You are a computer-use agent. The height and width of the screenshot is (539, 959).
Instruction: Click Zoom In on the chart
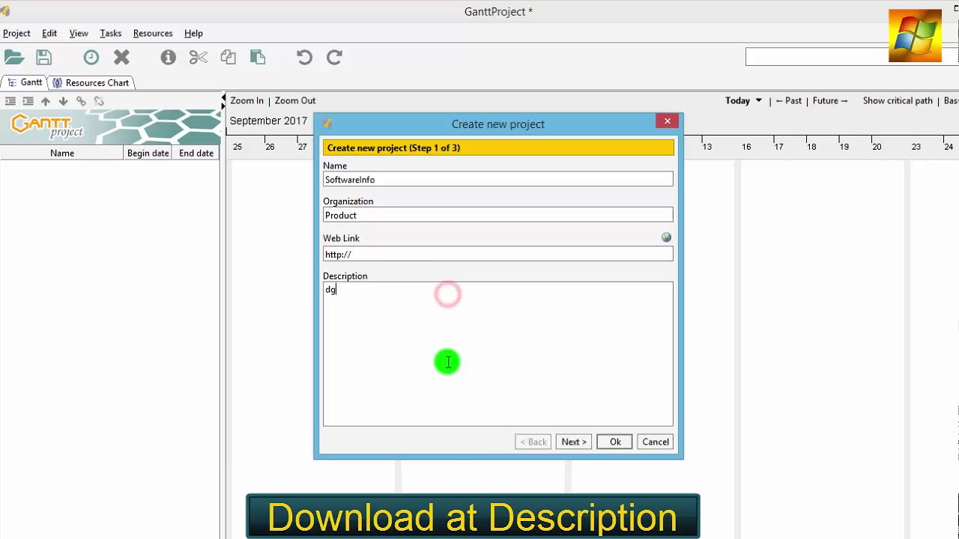[x=246, y=100]
